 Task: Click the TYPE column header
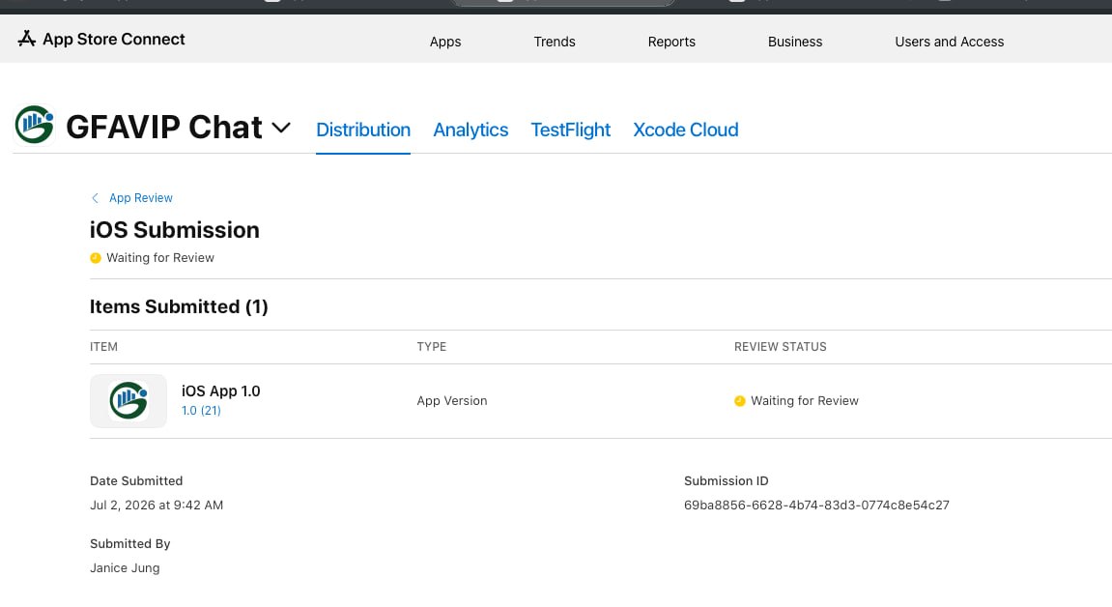coord(432,347)
